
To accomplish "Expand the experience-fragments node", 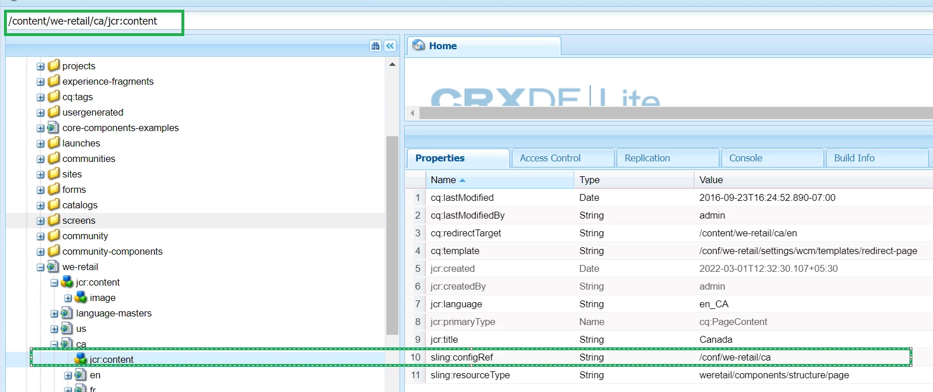I will click(41, 82).
